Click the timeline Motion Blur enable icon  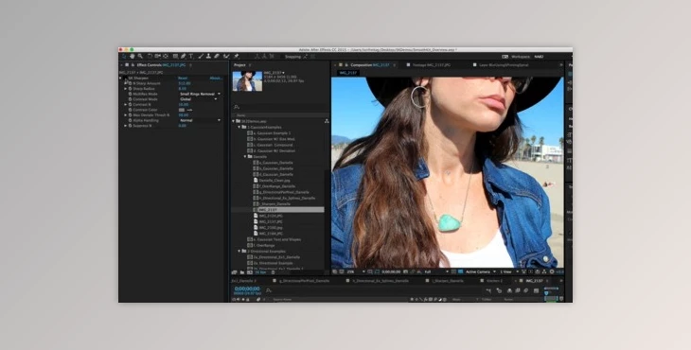(525, 290)
